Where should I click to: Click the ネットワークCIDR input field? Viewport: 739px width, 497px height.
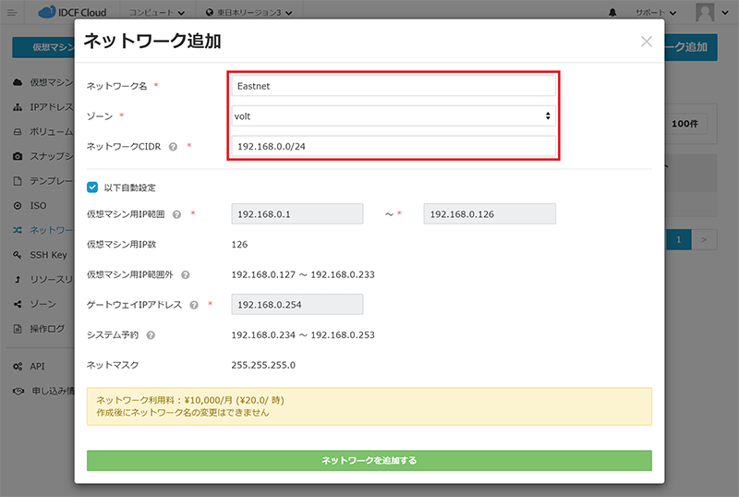click(x=393, y=147)
